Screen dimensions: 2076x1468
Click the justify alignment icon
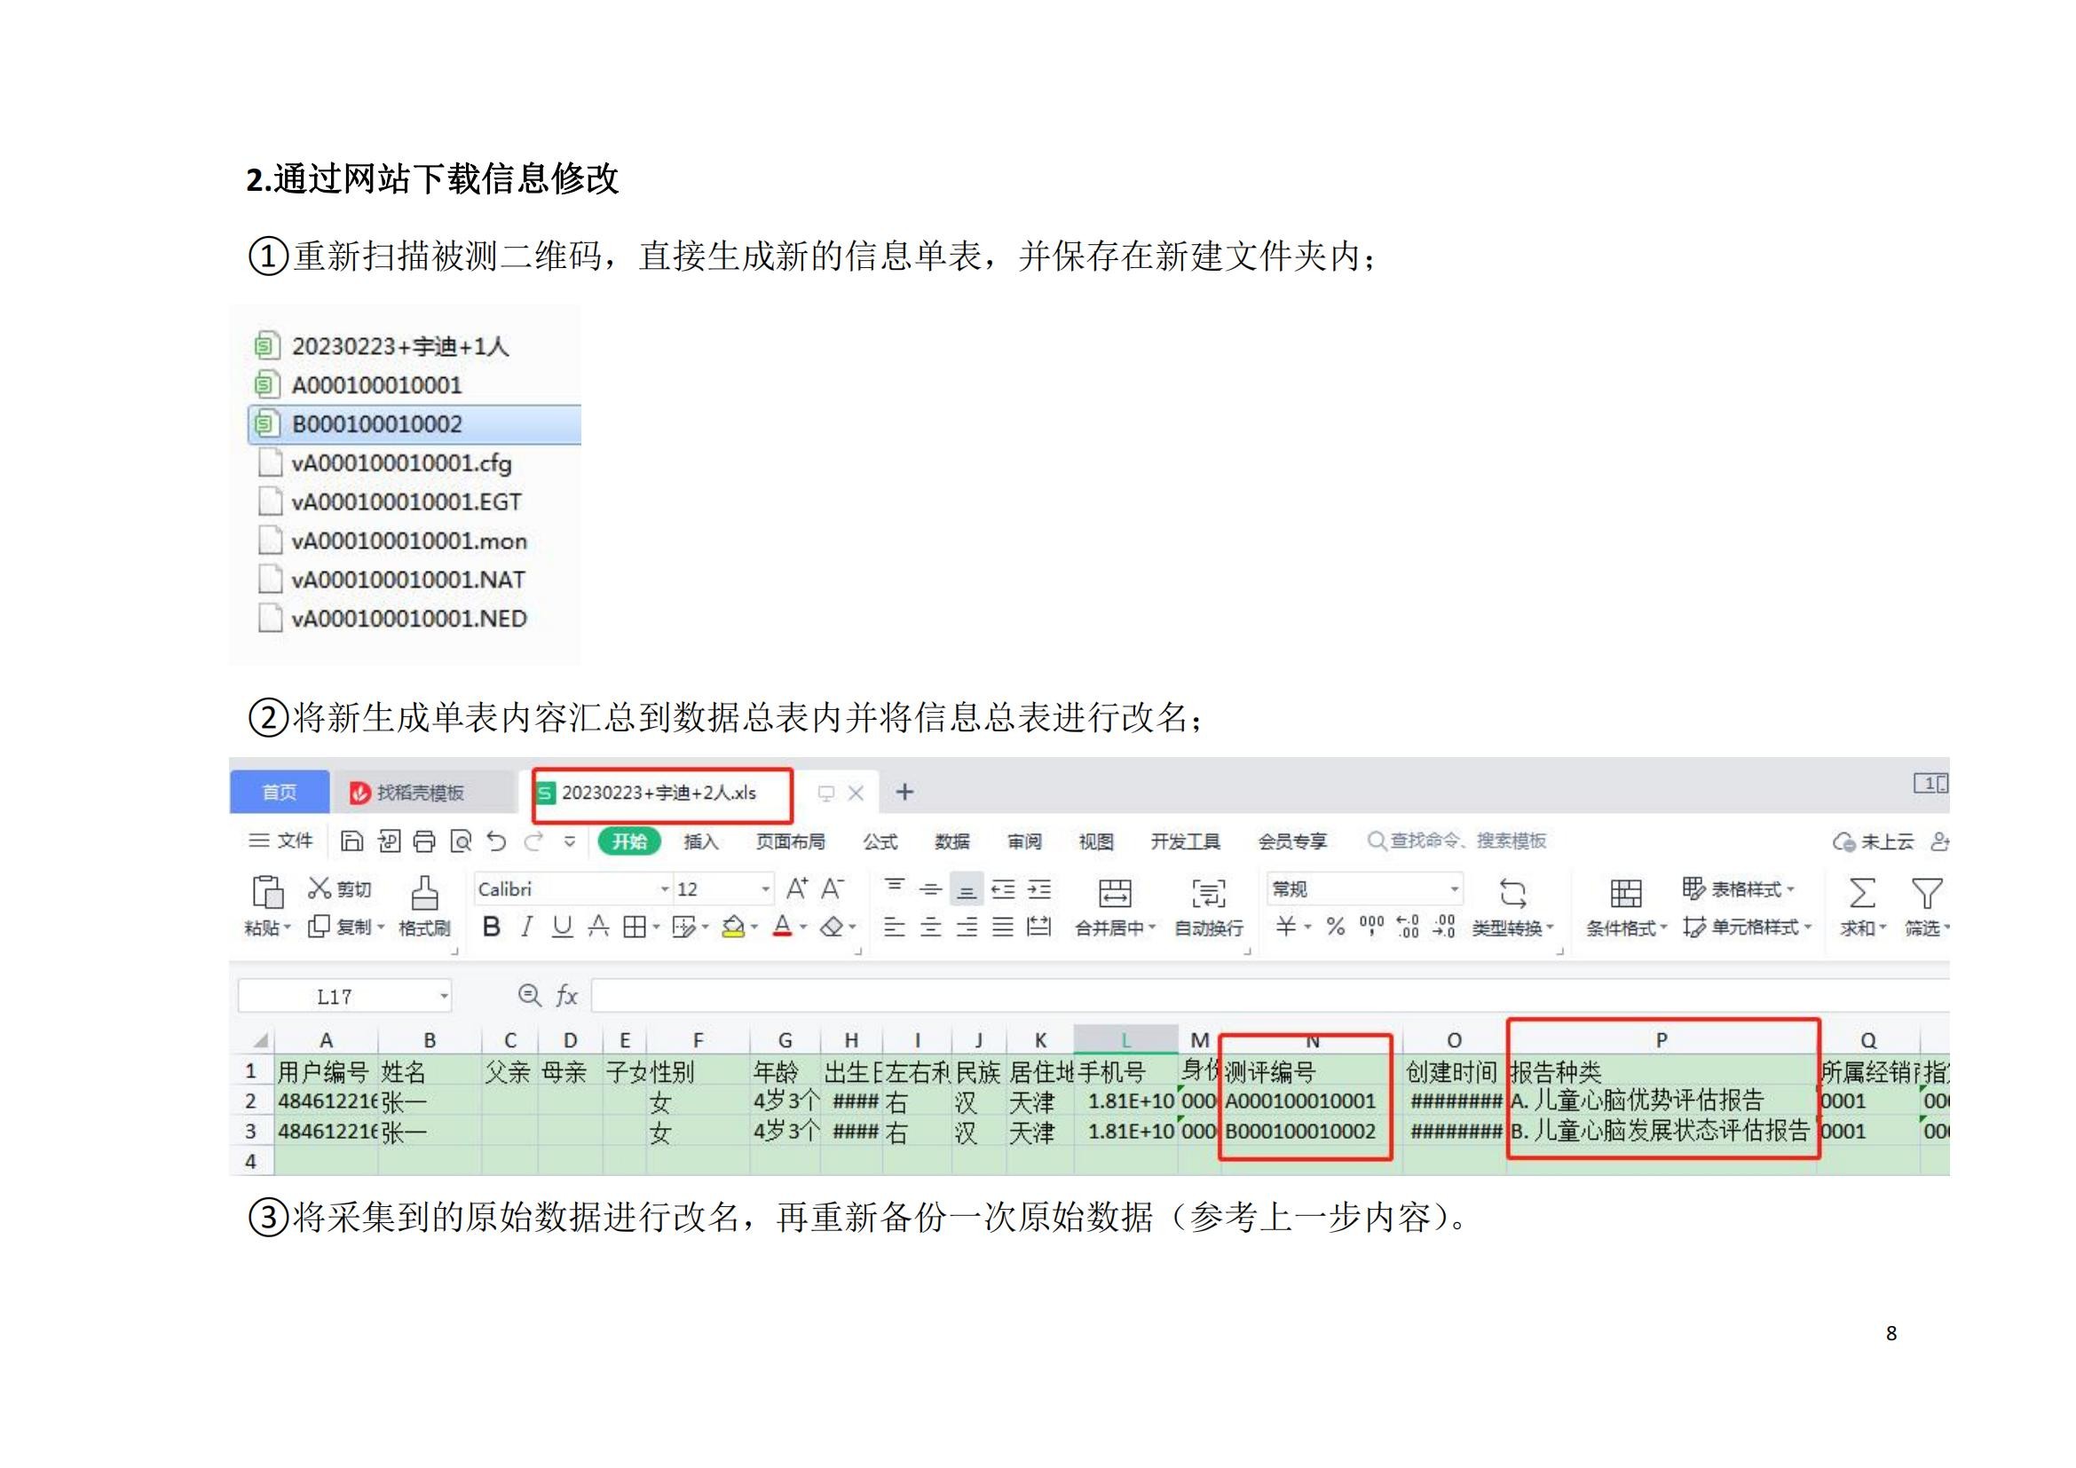tap(1003, 927)
